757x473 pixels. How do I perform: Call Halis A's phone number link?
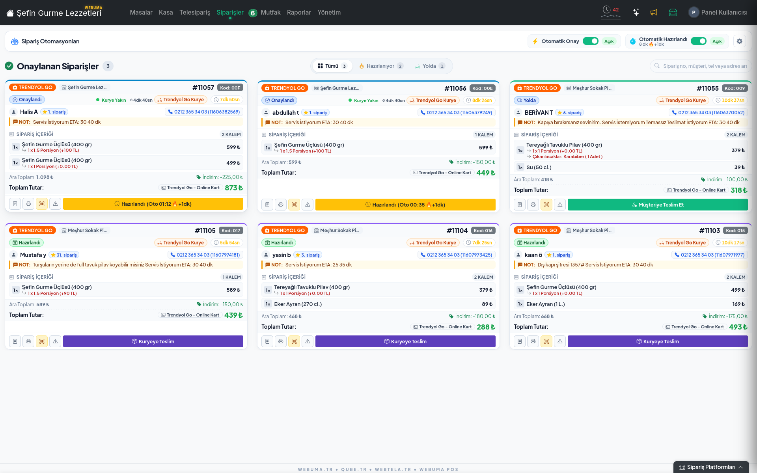point(204,112)
